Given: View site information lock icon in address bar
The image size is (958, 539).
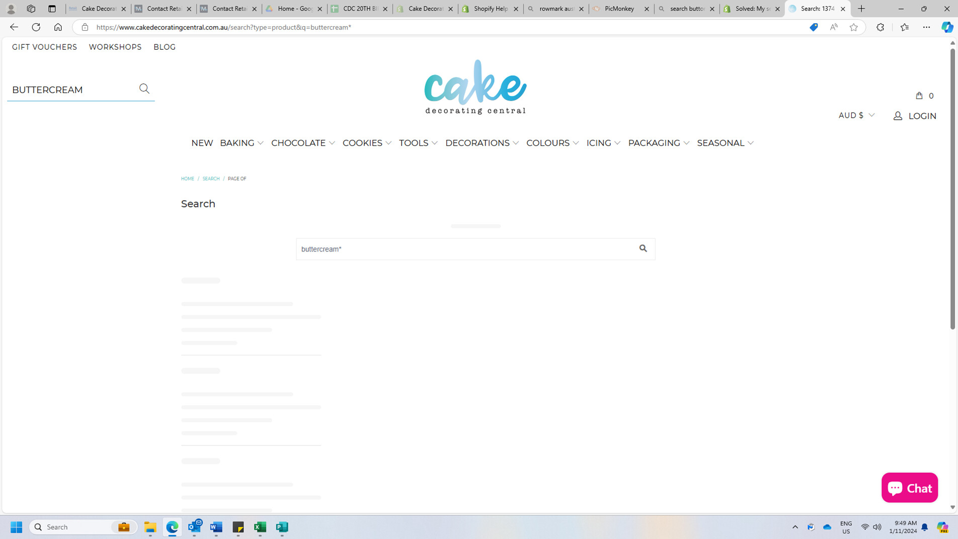Looking at the screenshot, I should (x=85, y=27).
